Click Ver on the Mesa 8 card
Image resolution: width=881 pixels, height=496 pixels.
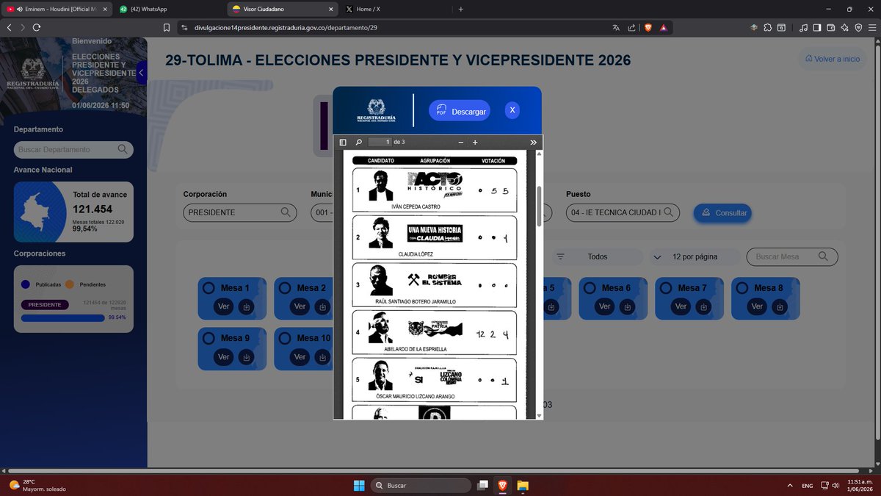pyautogui.click(x=758, y=306)
